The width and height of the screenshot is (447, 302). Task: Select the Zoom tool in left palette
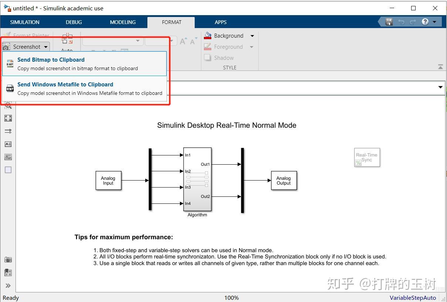point(8,105)
